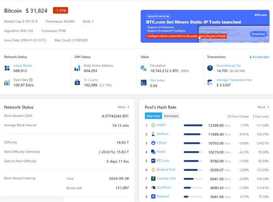The height and width of the screenshot is (202, 273).
Task: Click the Dominance 46.64% text
Action: tap(60, 21)
